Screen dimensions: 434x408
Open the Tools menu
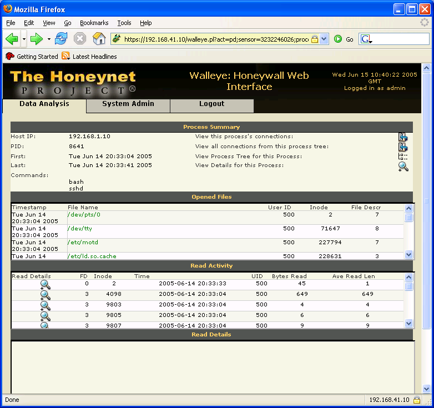coord(124,23)
